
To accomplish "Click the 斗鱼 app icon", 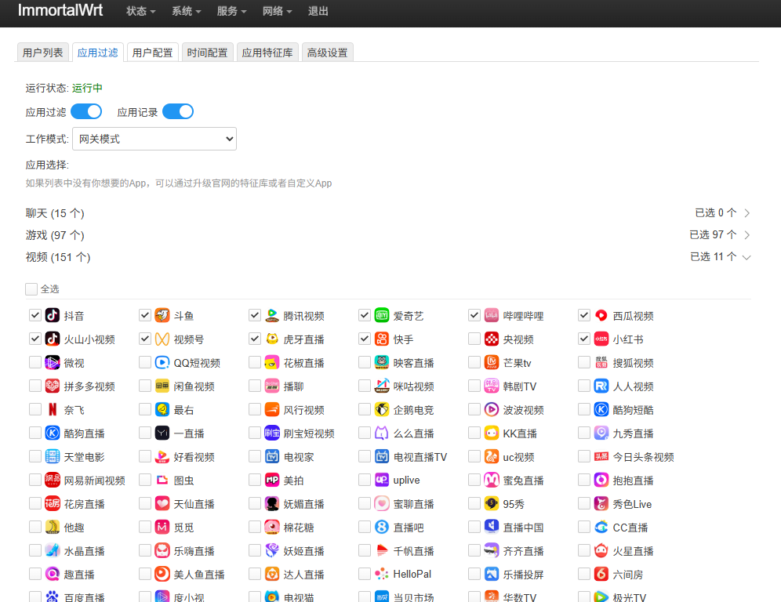I will [162, 315].
